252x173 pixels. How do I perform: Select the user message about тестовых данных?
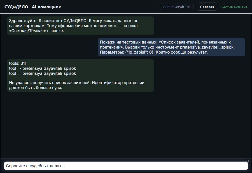(x=171, y=47)
